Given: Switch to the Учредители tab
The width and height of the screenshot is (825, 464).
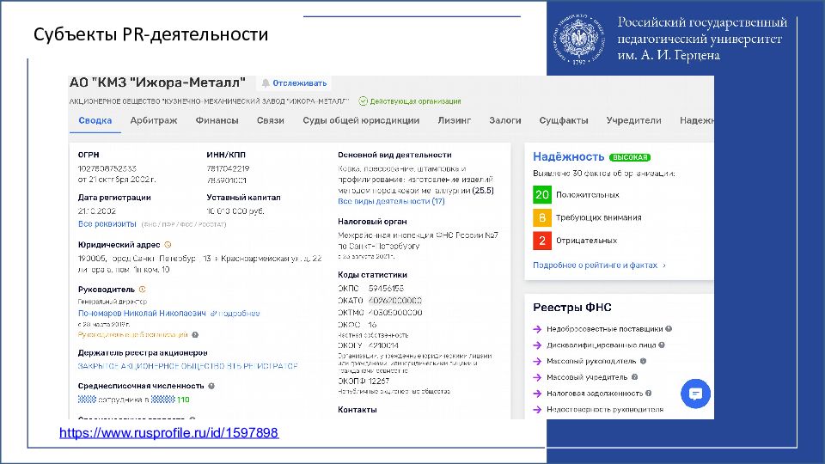Looking at the screenshot, I should tap(633, 120).
